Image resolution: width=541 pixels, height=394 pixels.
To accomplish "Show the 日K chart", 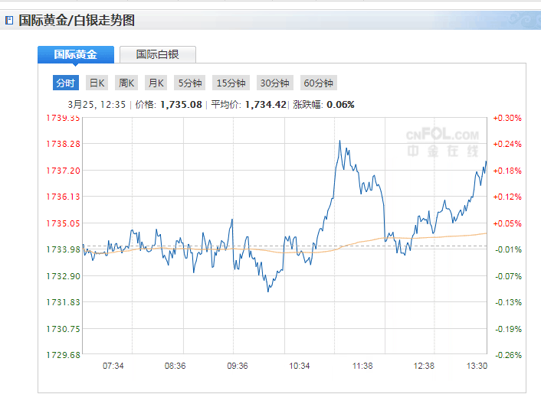I will (97, 83).
